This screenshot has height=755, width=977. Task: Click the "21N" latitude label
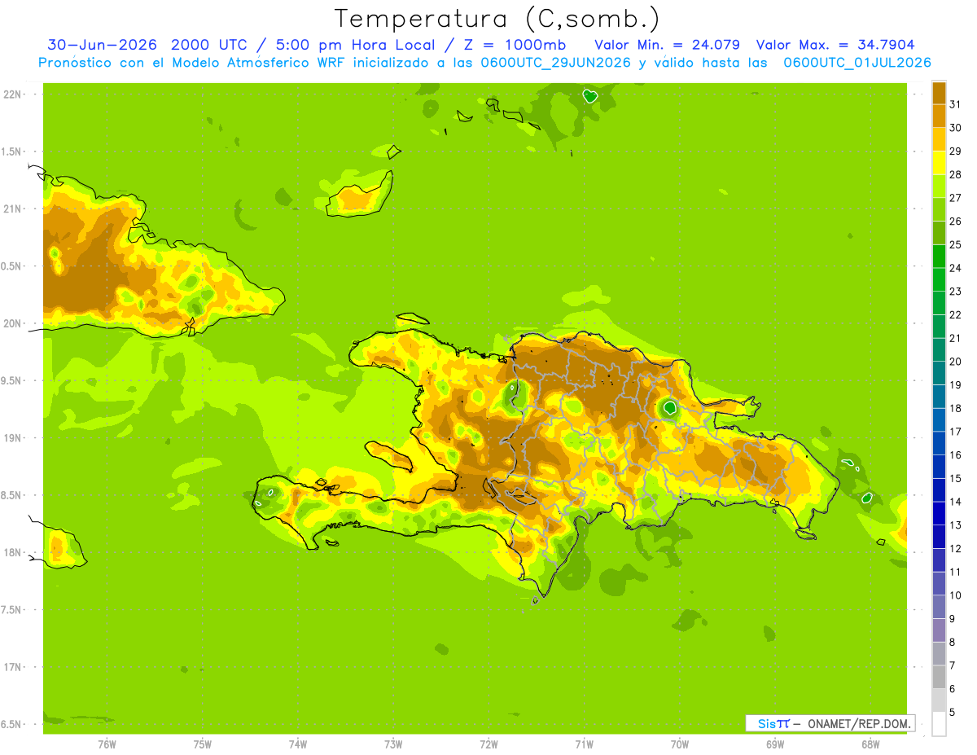pos(12,209)
